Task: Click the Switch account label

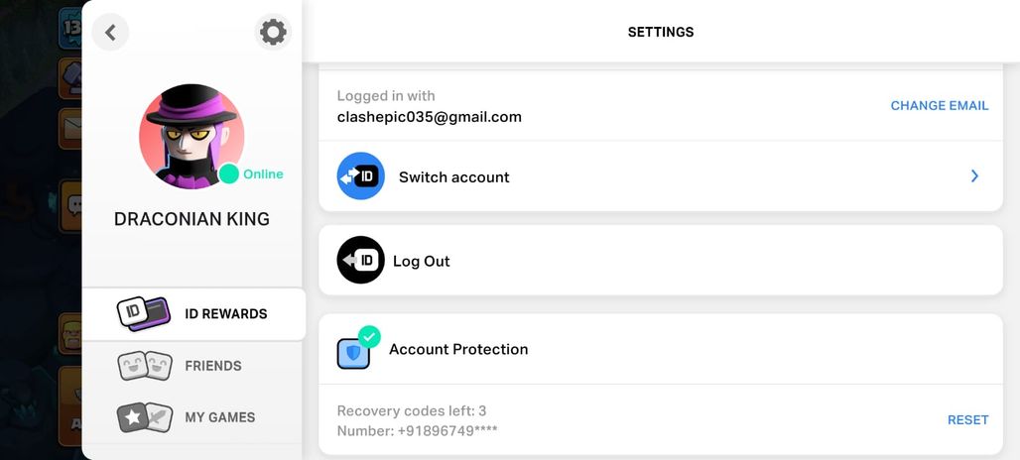Action: click(454, 177)
